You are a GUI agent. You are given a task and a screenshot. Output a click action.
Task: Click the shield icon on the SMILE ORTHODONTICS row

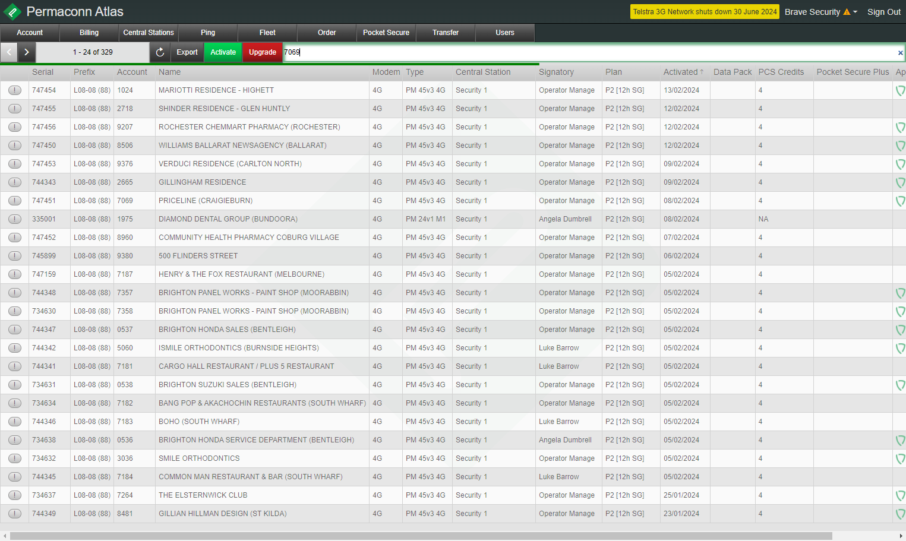901,459
